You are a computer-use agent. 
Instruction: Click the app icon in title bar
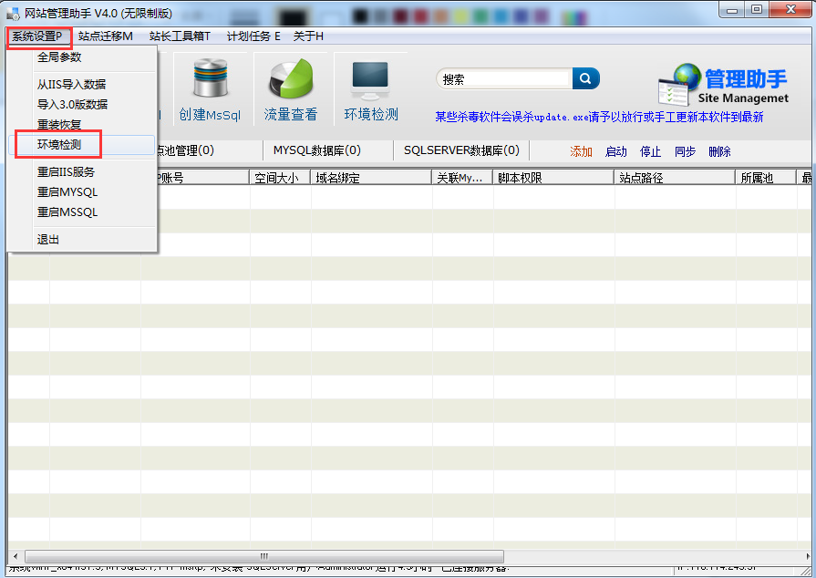click(x=14, y=12)
